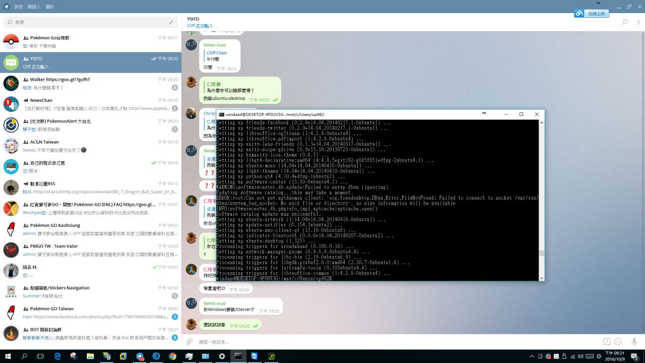This screenshot has height=363, width=645.
Task: Open Task View on the taskbar
Action: [40, 356]
